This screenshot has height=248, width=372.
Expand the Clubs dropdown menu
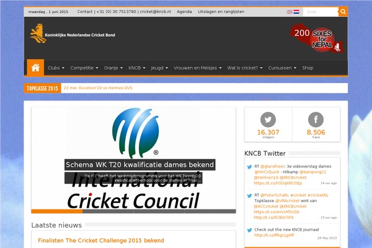tap(56, 68)
